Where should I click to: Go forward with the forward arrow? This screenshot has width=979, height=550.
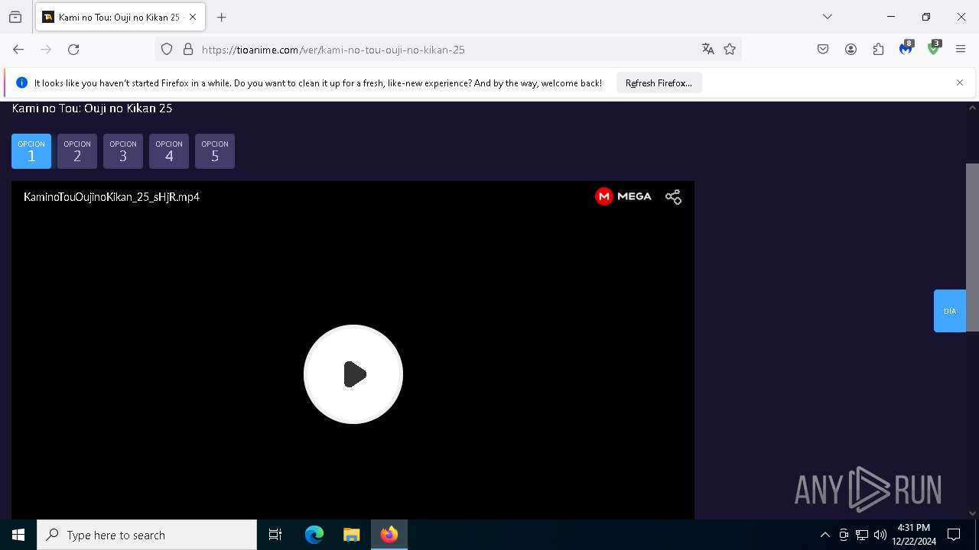[x=46, y=50]
